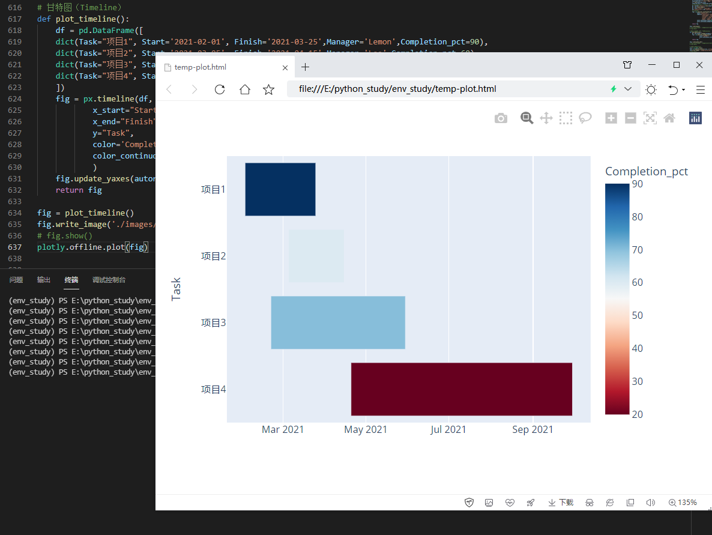Toggle the turbo lightning mode in address bar

613,89
